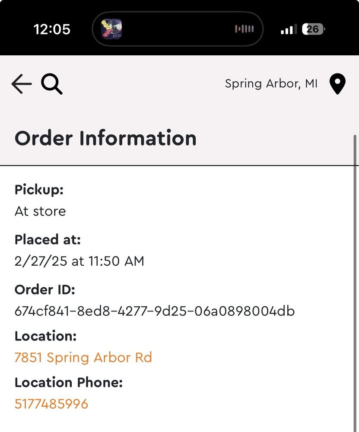Tap the "Order ID:" label
Screen dimensions: 359x432
pos(45,289)
